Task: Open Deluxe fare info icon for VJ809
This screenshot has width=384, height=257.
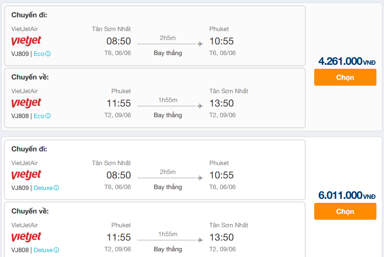Action: pyautogui.click(x=56, y=188)
